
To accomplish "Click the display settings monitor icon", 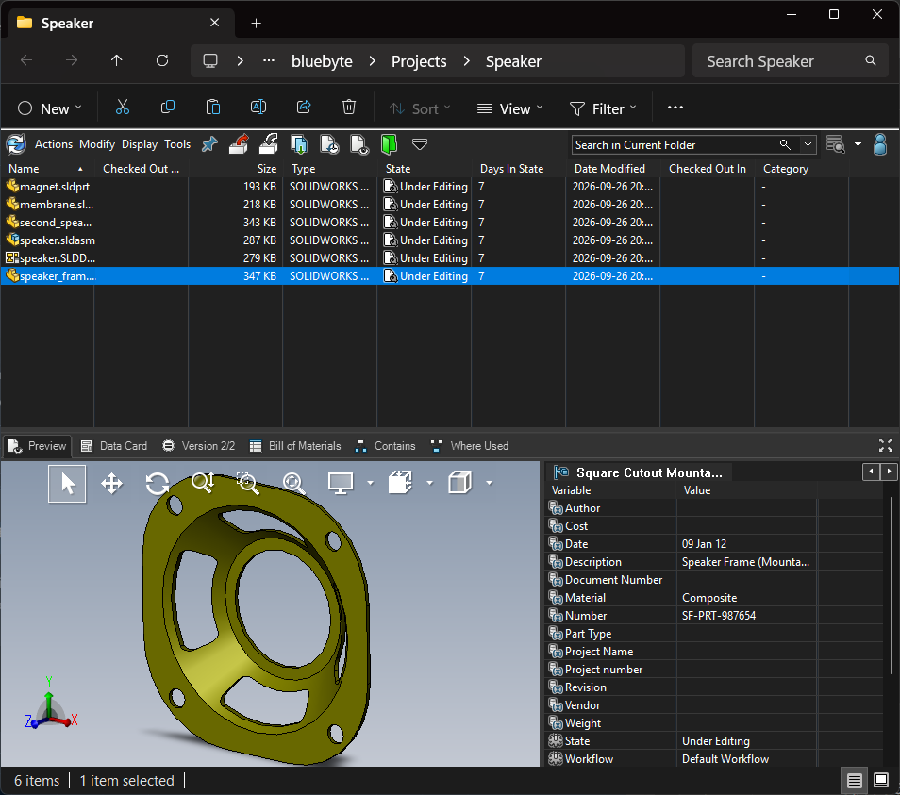I will tap(341, 484).
